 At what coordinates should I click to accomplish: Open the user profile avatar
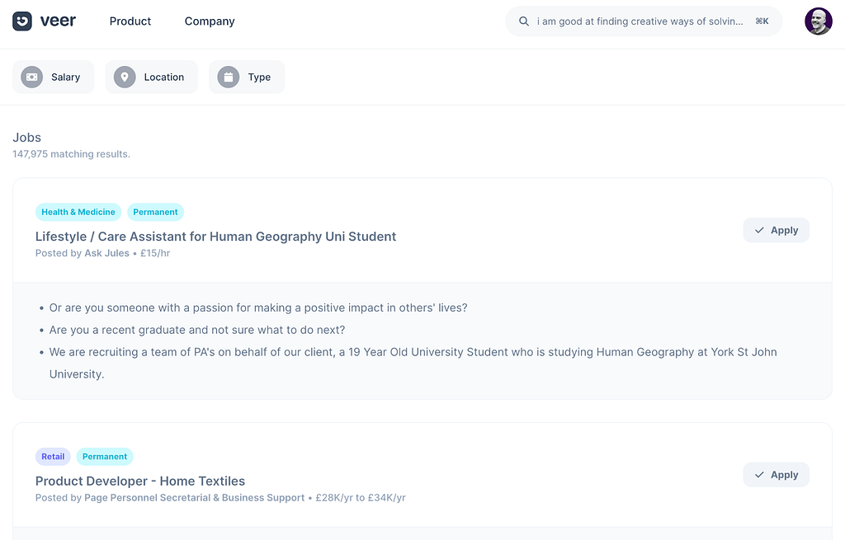(x=818, y=21)
